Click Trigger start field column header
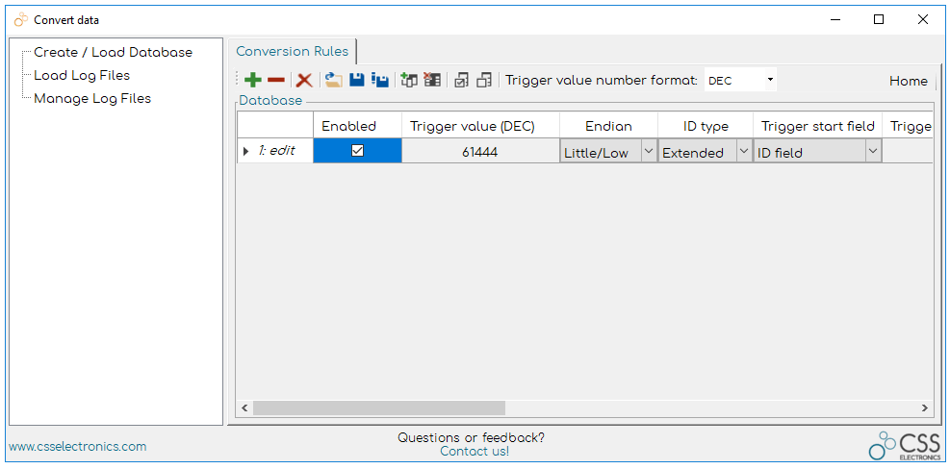This screenshot has width=950, height=469. [x=817, y=126]
